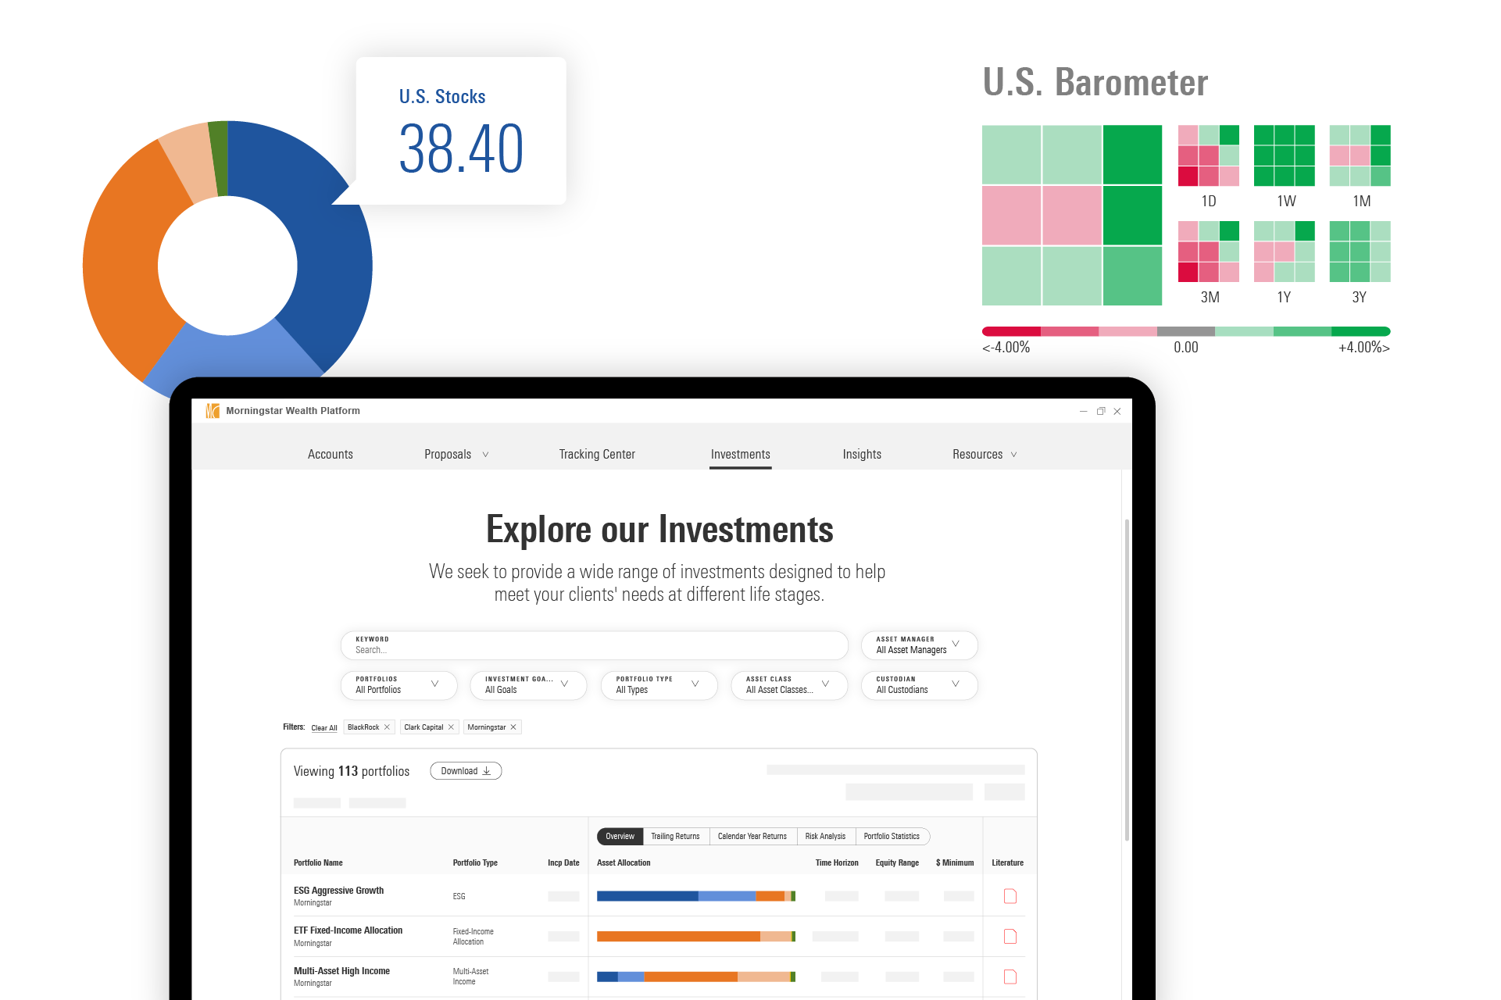Click the restore window icon

pos(1100,409)
